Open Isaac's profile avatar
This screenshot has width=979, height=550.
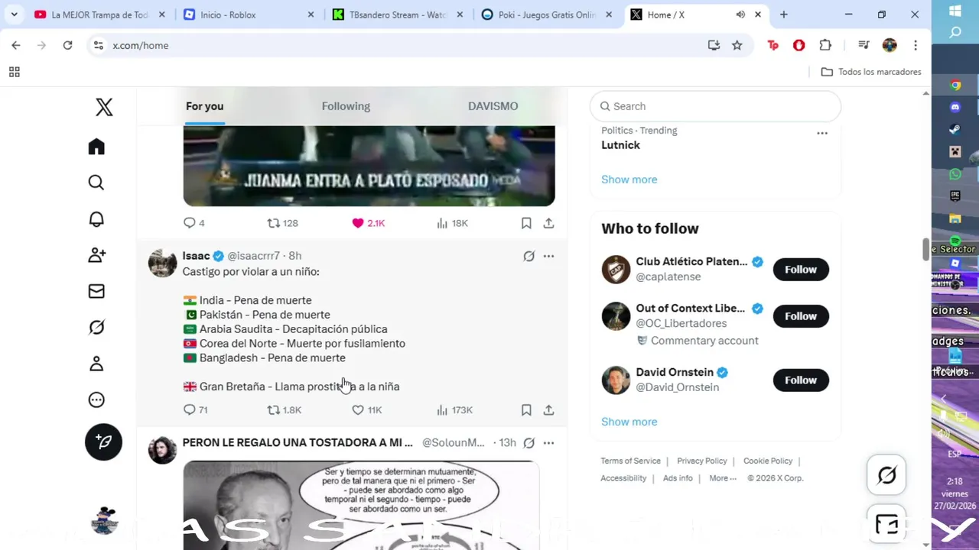coord(162,263)
